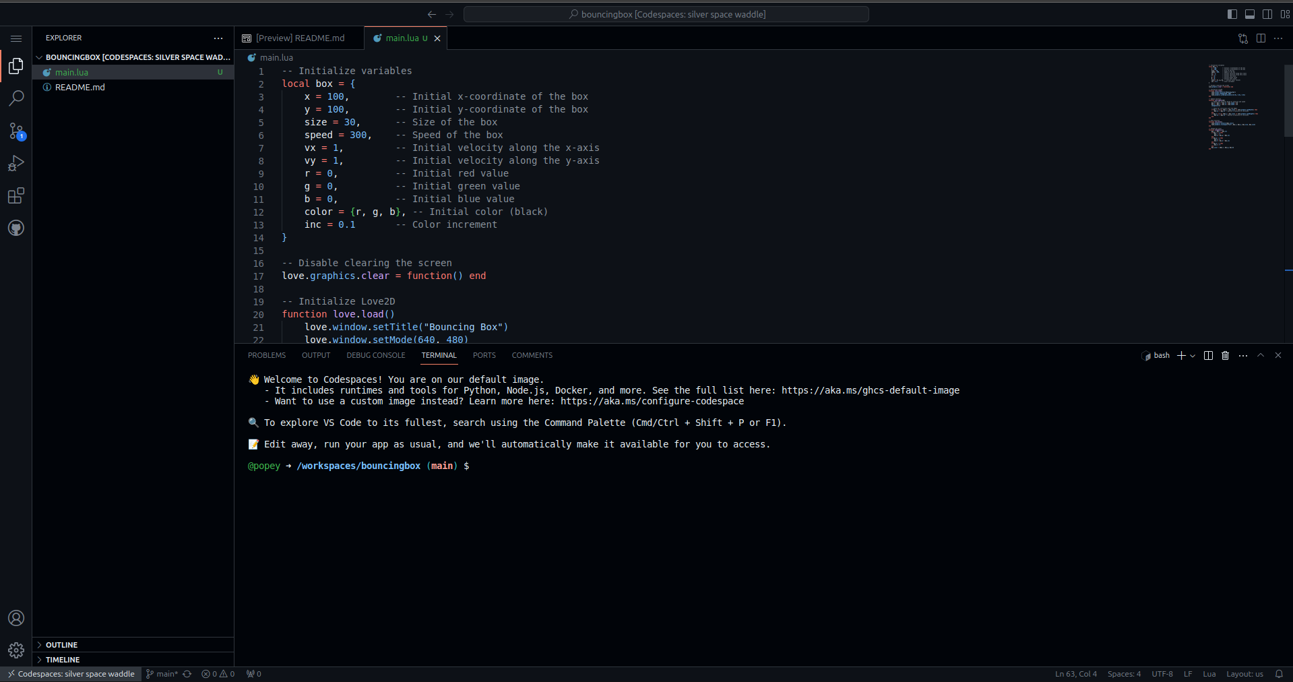
Task: Open the launch profile dropdown arrow
Action: (1193, 355)
